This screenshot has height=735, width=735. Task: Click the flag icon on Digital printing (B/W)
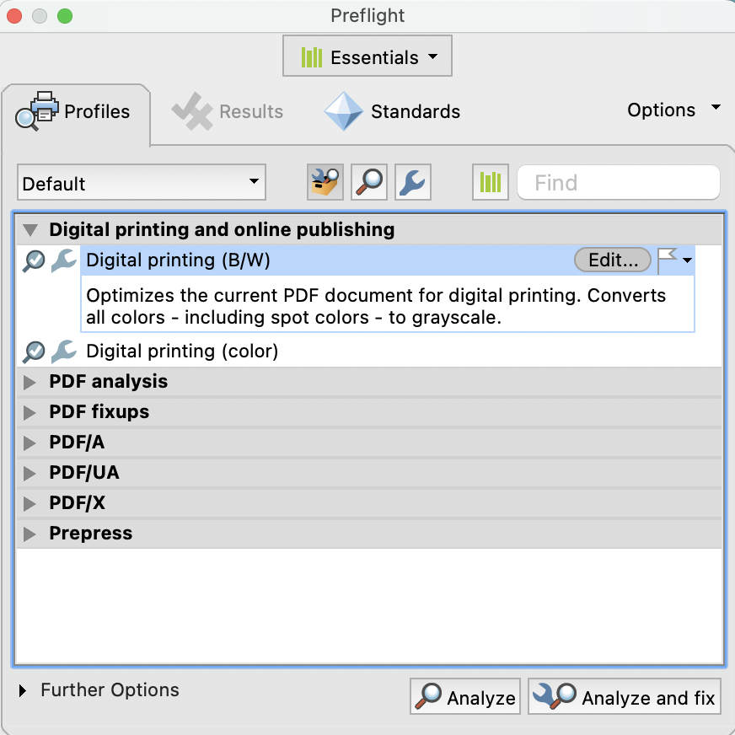(x=668, y=260)
